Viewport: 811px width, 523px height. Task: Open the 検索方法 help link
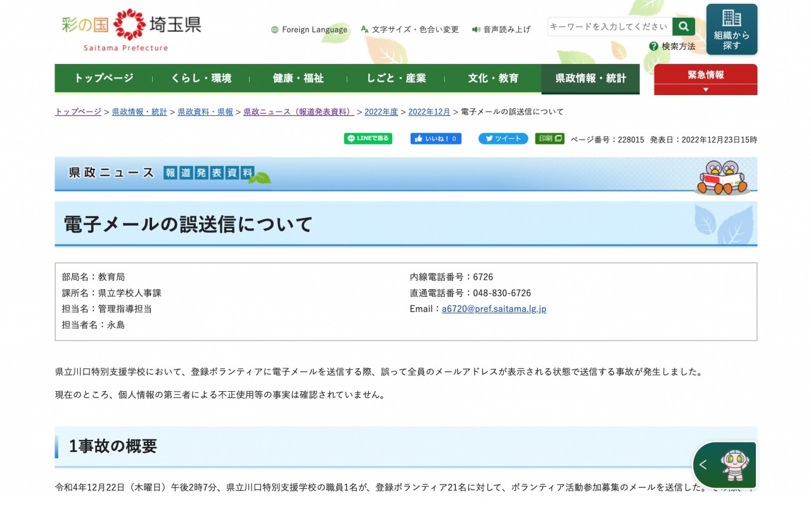(x=672, y=46)
